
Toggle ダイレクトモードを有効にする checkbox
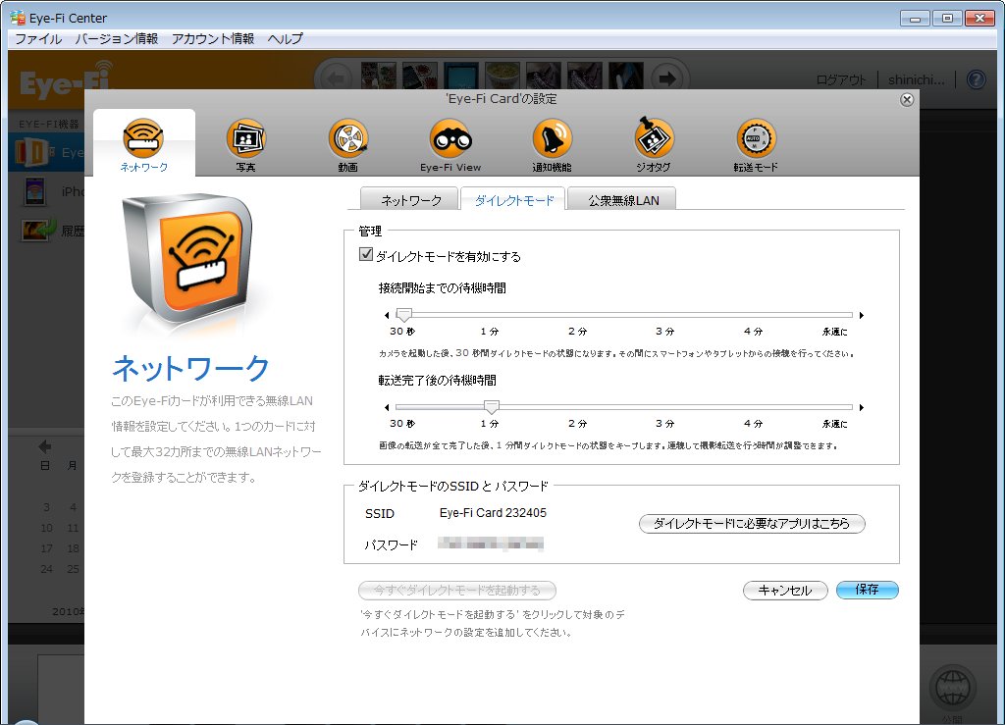click(x=366, y=255)
